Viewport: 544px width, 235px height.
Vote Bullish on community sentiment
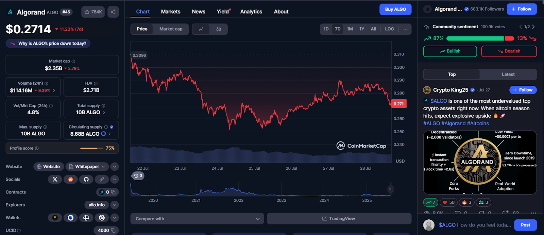(x=450, y=51)
